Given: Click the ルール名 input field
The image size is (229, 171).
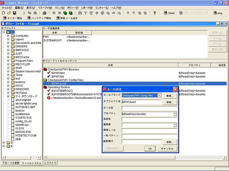Looking at the screenshot, I should [141, 108].
